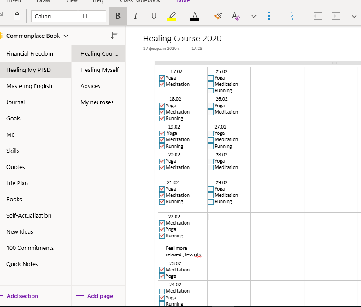
Task: Check the Meditation box under 27.02
Action: point(211,140)
